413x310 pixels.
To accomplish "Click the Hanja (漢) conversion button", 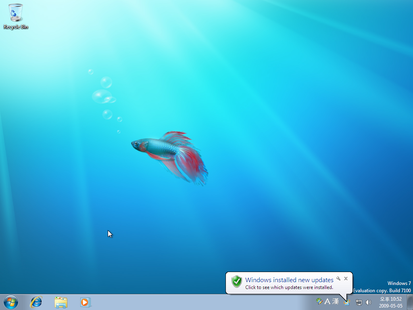I will click(335, 301).
